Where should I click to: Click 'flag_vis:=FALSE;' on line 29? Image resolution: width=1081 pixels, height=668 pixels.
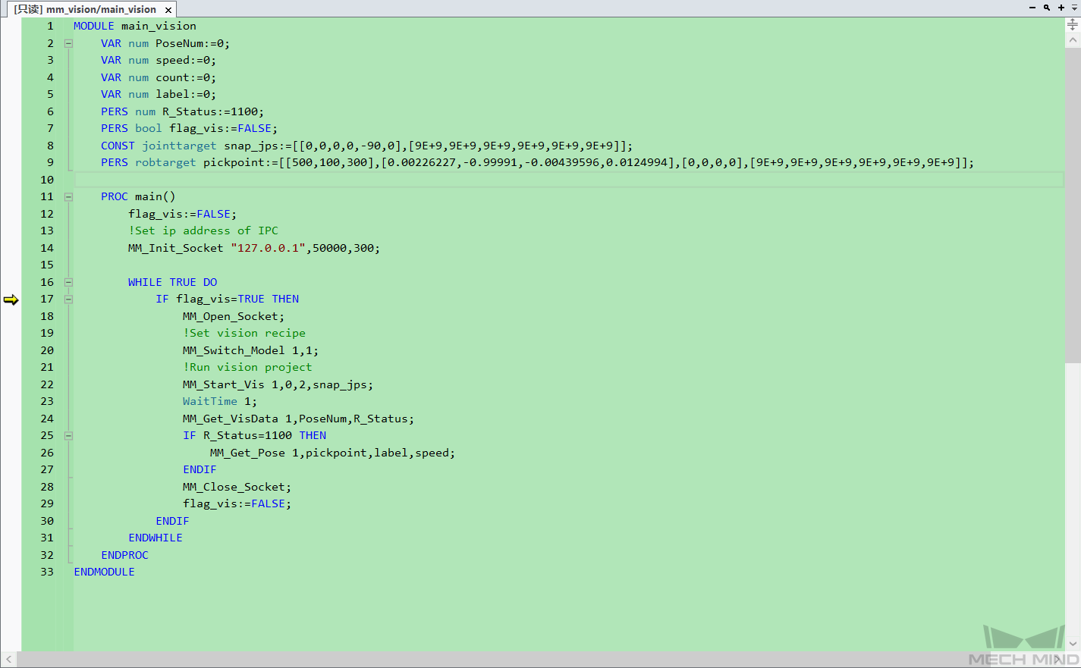[237, 503]
